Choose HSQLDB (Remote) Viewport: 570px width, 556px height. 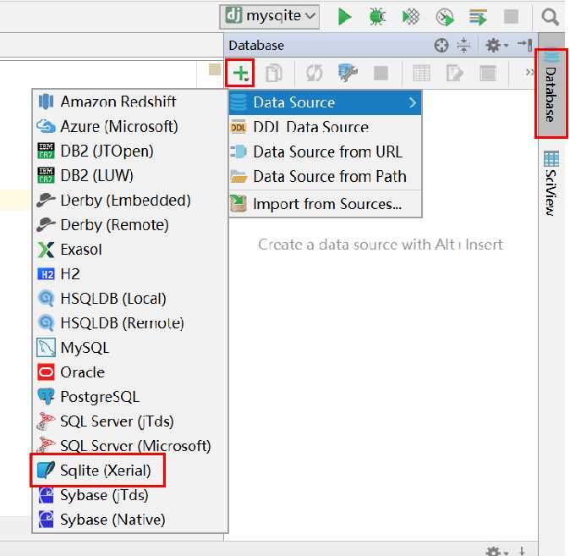tap(129, 323)
